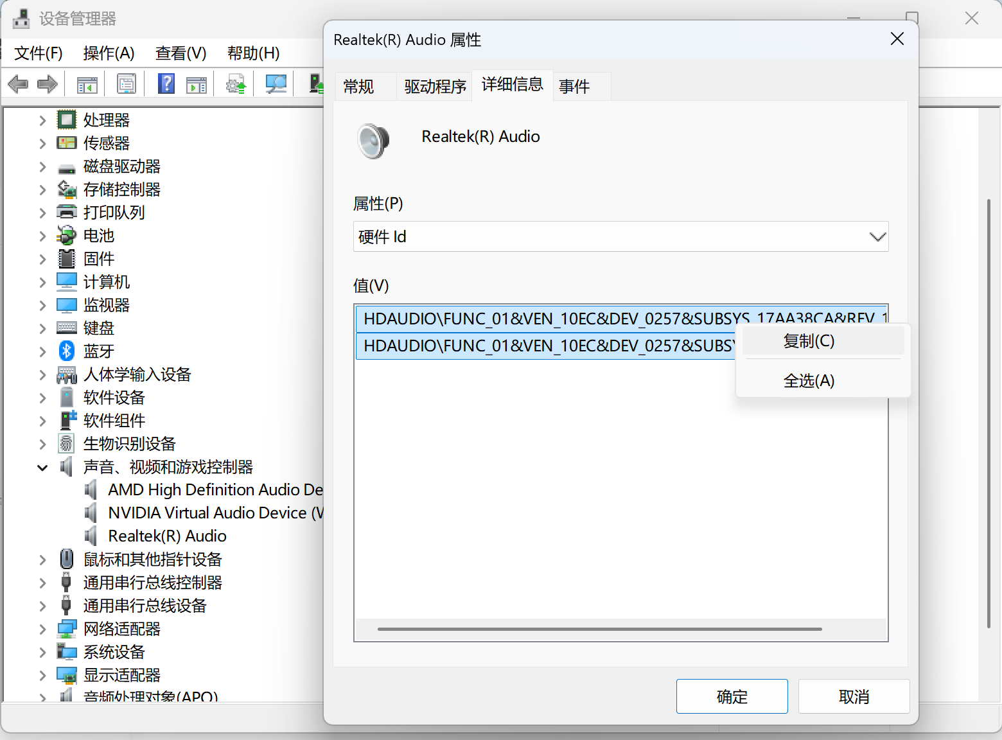Expand the 电池 tree node
The height and width of the screenshot is (740, 1002).
click(x=42, y=236)
